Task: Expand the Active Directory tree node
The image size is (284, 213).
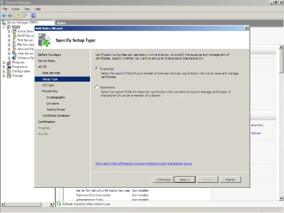Action: pos(9,32)
